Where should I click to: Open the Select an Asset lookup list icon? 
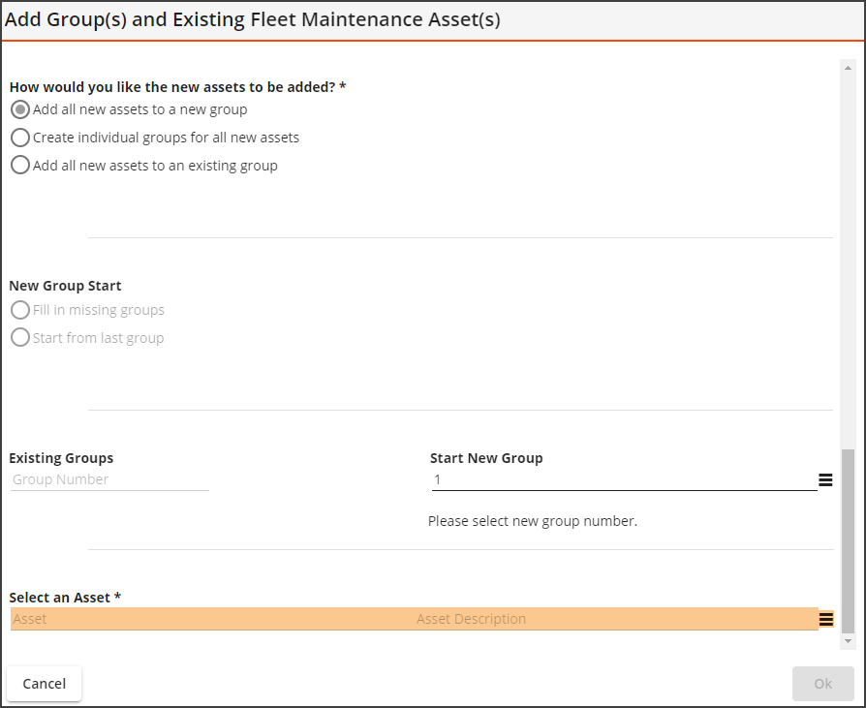pos(825,619)
